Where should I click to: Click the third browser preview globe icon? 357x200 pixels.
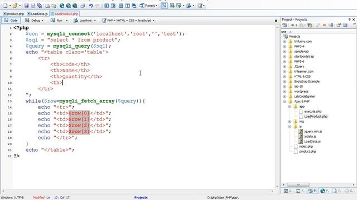75,6
